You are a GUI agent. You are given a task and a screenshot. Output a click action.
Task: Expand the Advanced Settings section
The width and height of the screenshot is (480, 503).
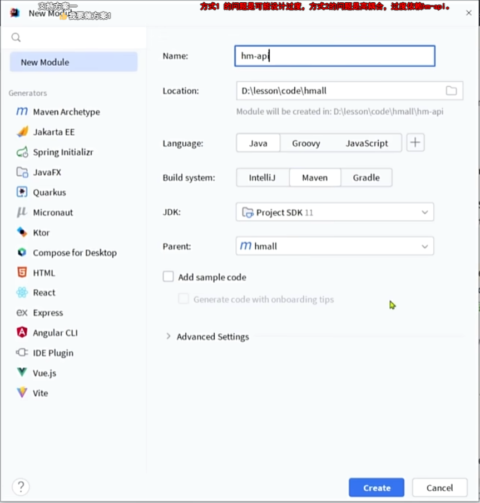(x=169, y=336)
